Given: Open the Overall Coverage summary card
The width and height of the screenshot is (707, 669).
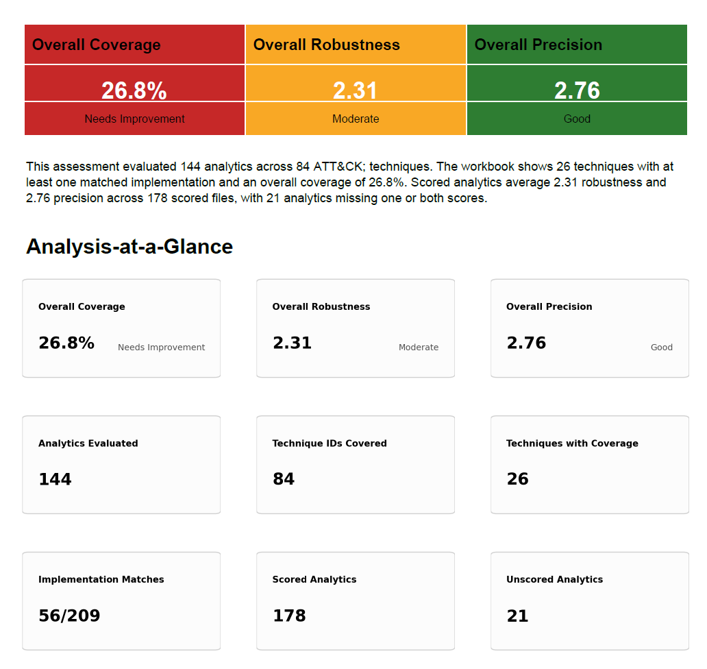Looking at the screenshot, I should click(x=121, y=328).
